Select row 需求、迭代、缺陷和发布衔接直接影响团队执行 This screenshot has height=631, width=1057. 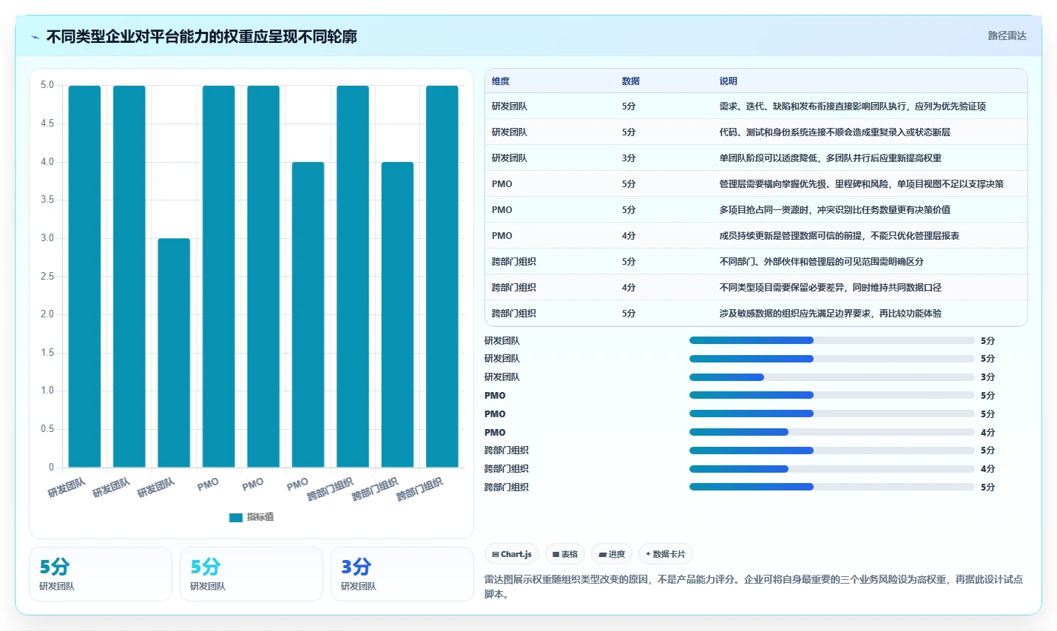(x=756, y=106)
